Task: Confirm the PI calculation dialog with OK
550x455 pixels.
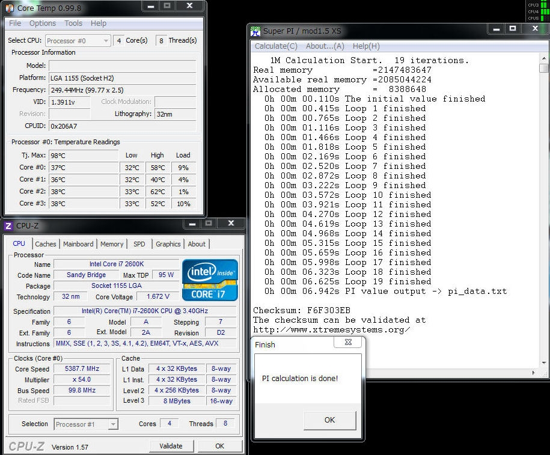Action: [329, 420]
